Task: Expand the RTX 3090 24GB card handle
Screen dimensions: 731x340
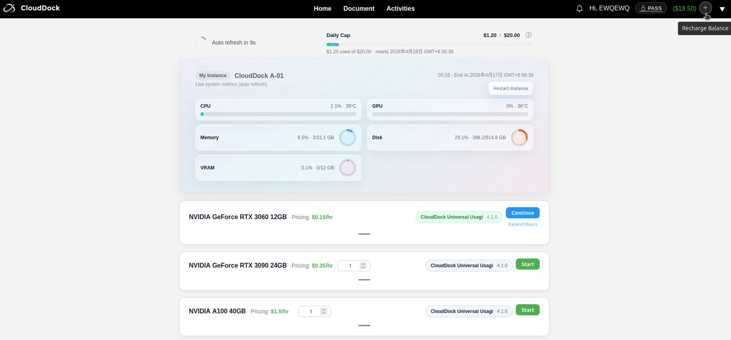Action: (x=364, y=279)
